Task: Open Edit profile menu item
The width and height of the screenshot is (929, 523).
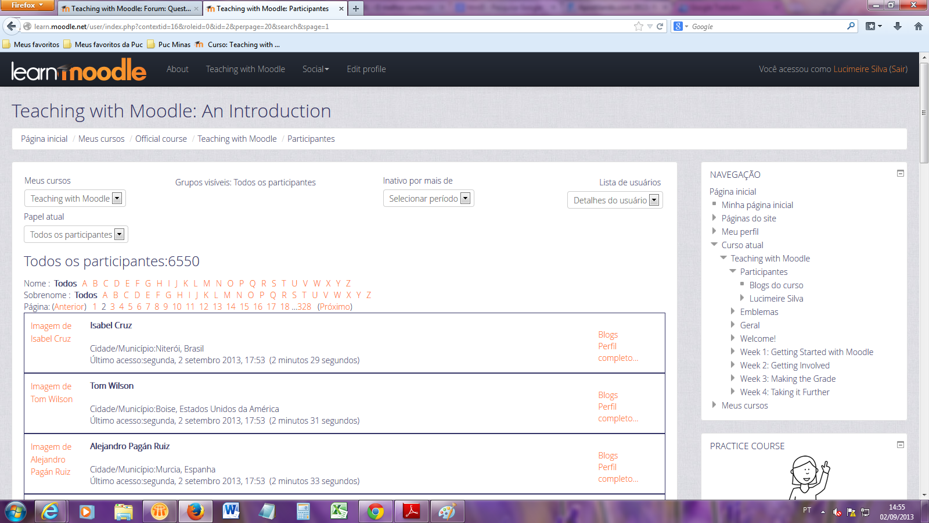Action: tap(366, 69)
